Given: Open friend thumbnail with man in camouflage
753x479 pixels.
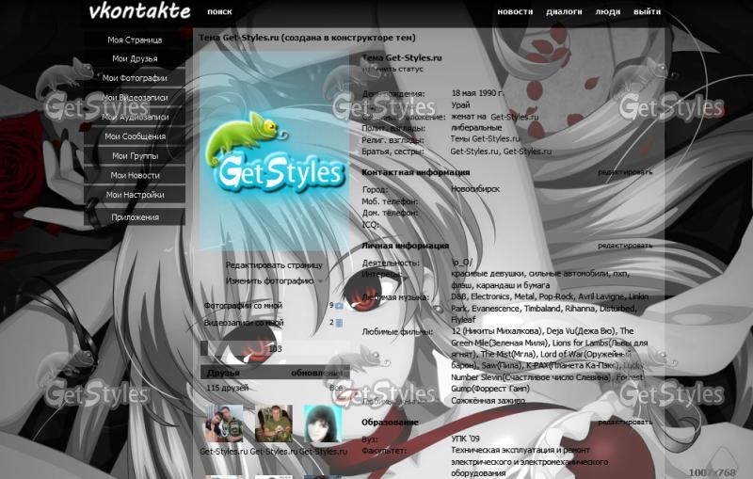Looking at the screenshot, I should (273, 423).
